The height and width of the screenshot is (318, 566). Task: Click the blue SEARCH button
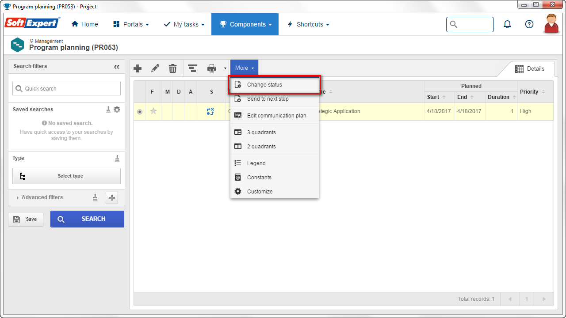(87, 219)
